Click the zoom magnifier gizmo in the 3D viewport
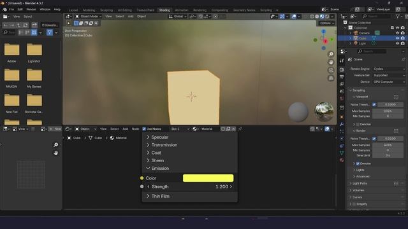Viewport: 408px width, 229px height. [x=331, y=54]
